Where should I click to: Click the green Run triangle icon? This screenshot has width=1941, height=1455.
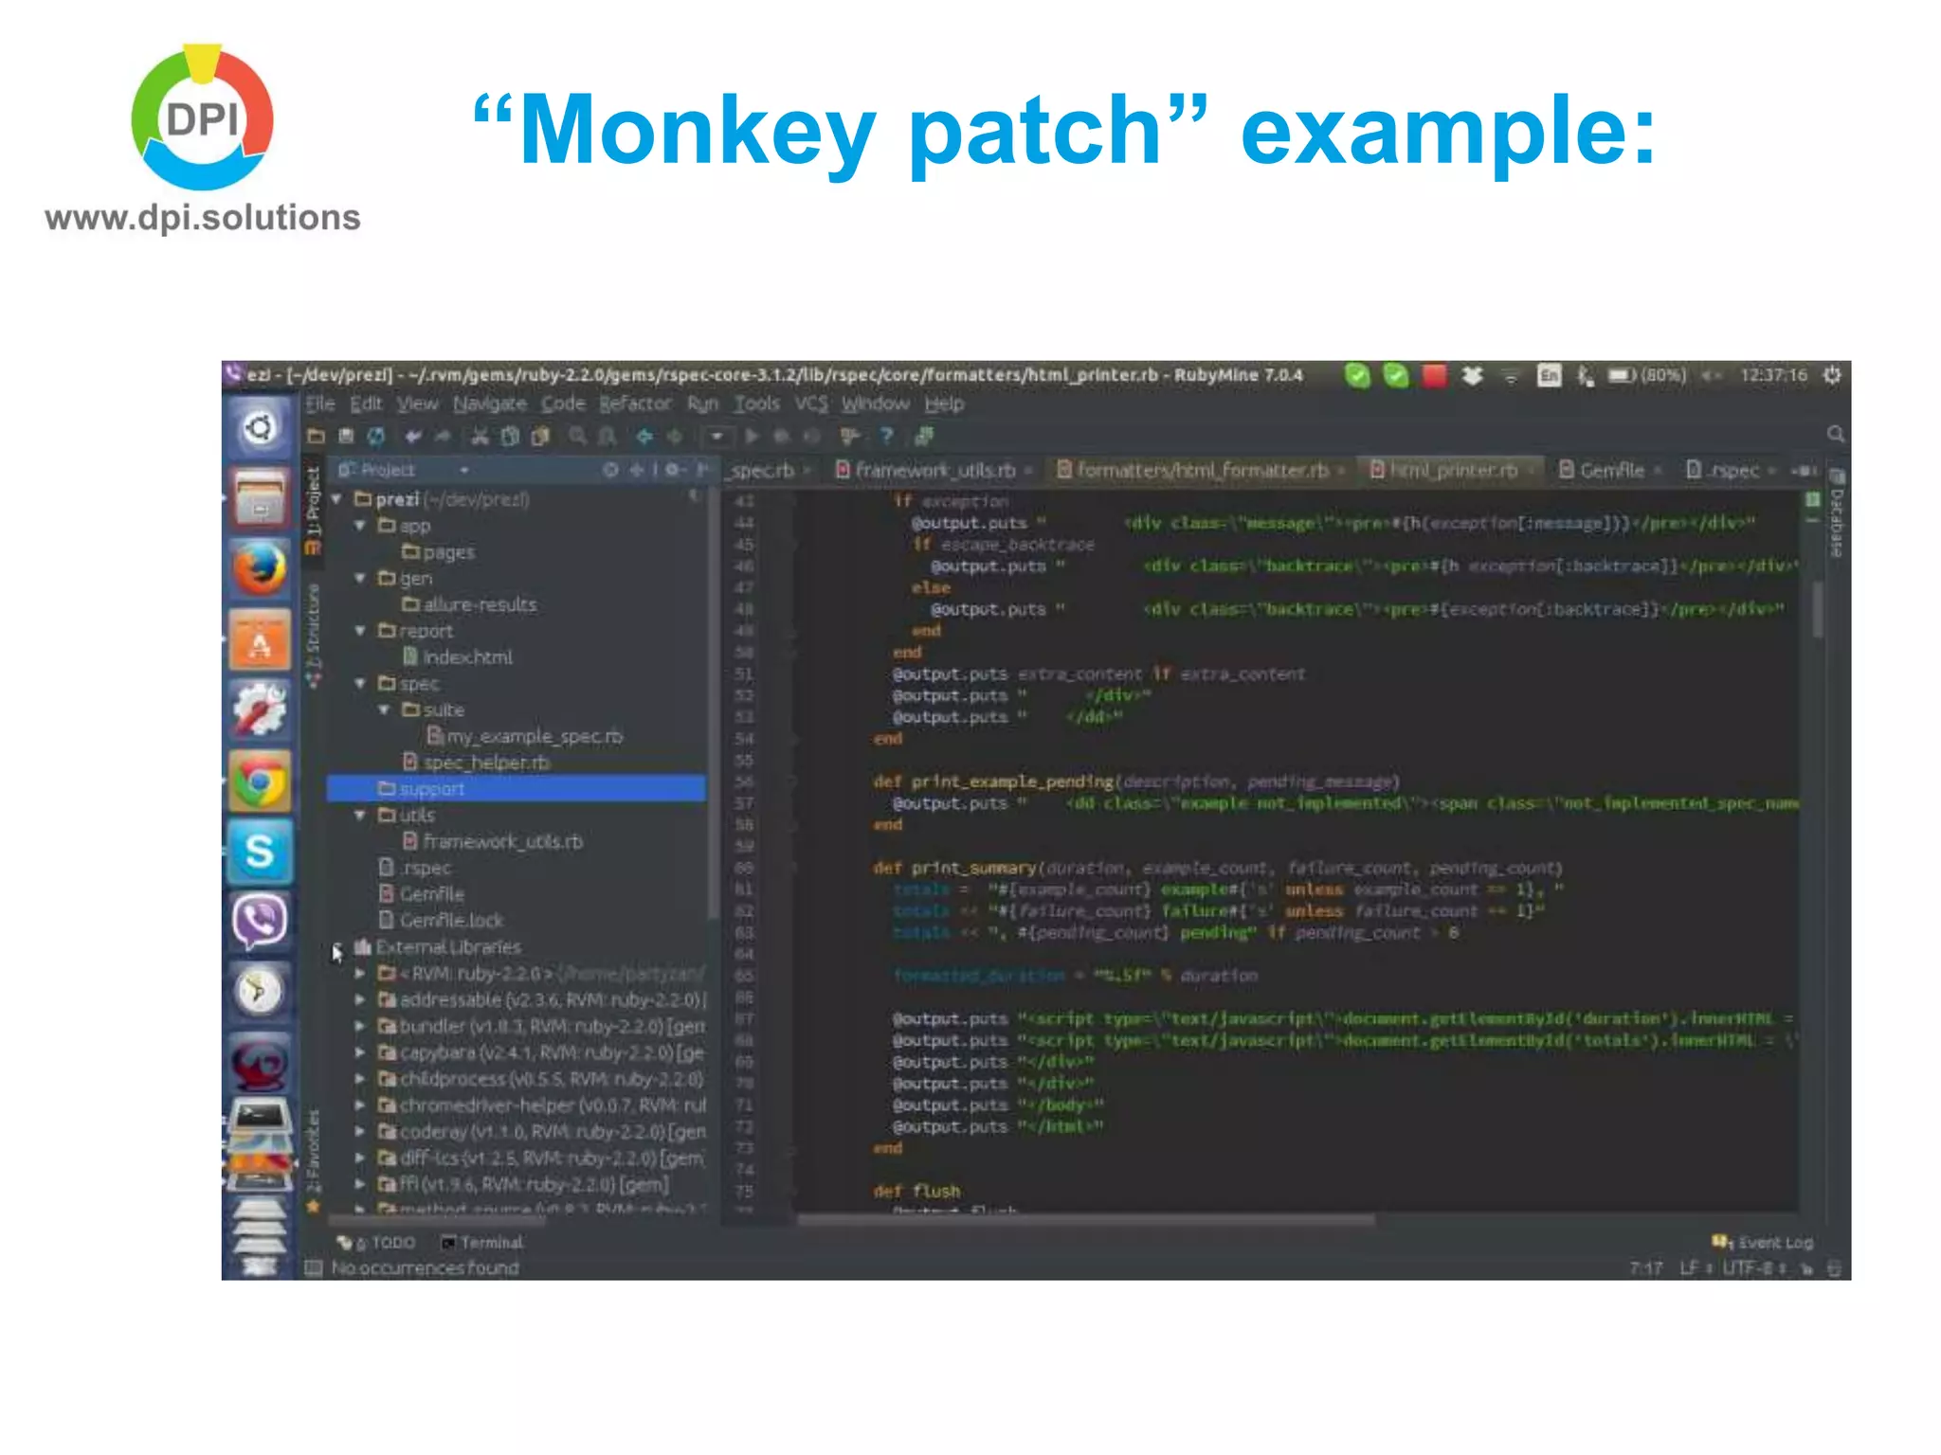pos(752,436)
